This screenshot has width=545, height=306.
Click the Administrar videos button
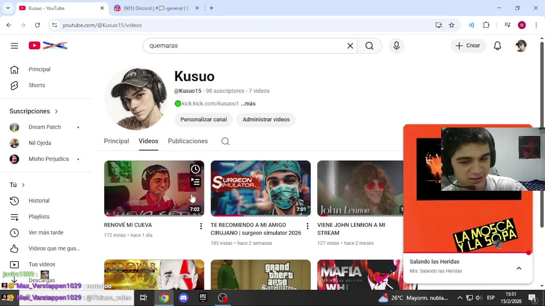(266, 119)
